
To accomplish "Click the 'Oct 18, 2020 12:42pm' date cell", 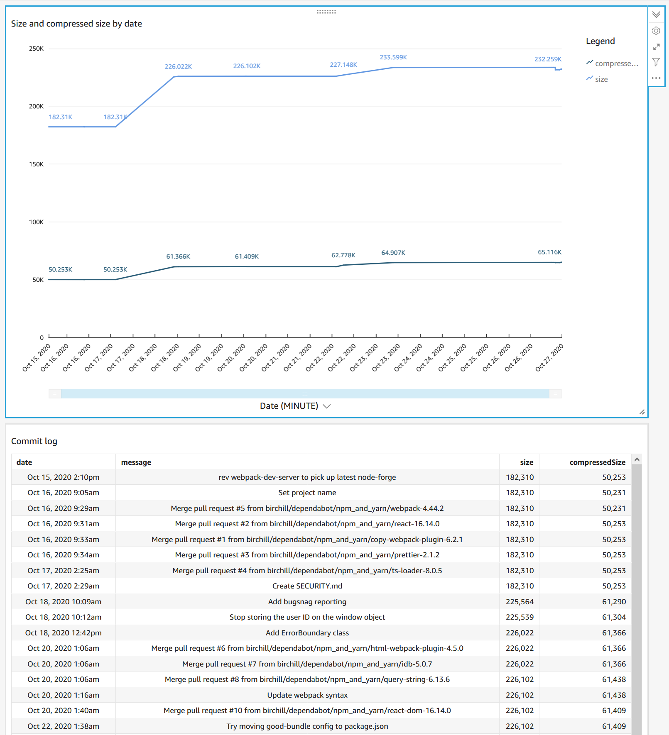I will pyautogui.click(x=64, y=633).
